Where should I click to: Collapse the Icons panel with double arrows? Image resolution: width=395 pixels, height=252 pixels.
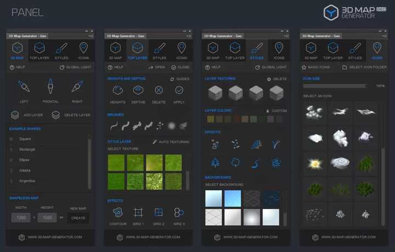(x=380, y=31)
